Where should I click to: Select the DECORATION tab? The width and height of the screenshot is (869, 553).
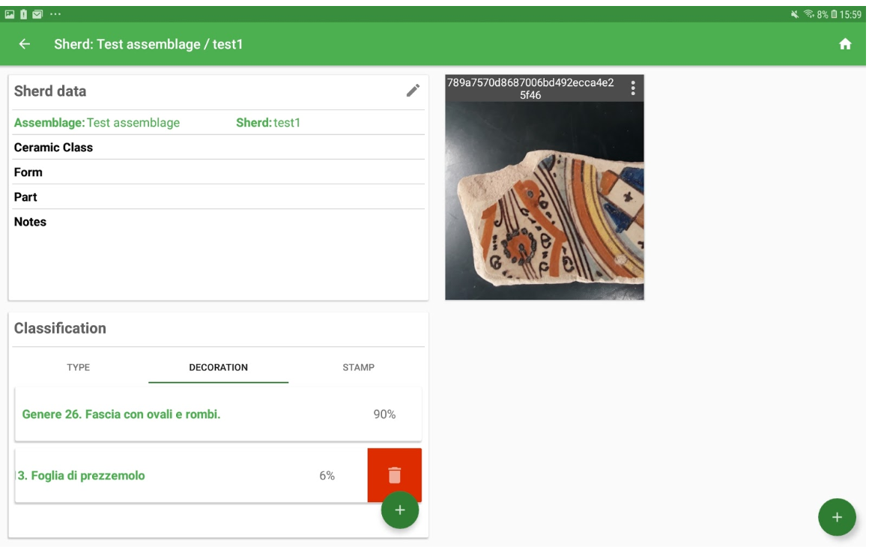[x=218, y=367]
